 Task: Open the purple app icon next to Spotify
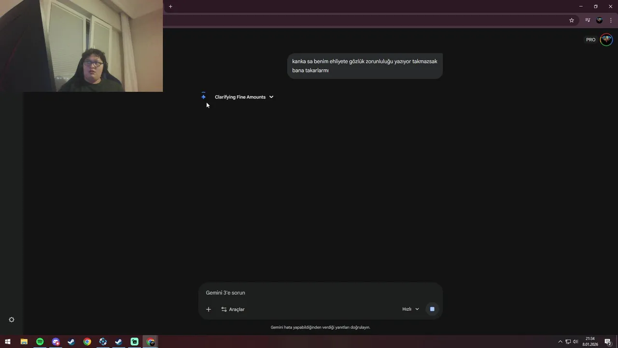click(x=56, y=342)
